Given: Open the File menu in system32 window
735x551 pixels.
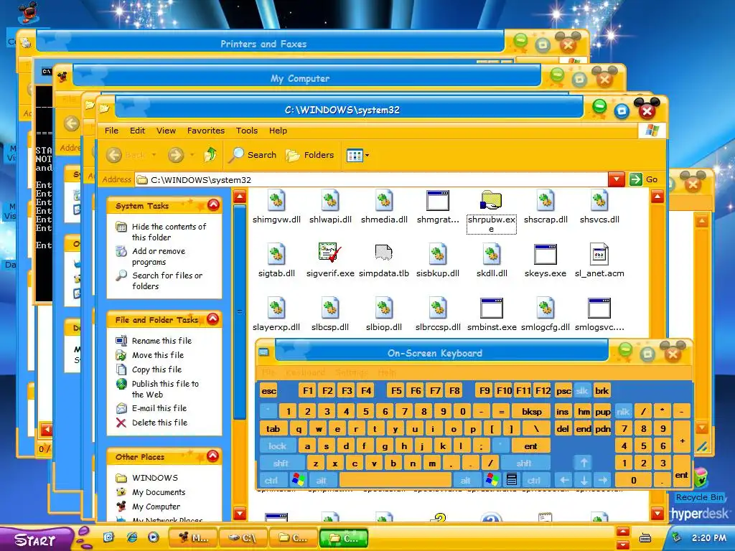Looking at the screenshot, I should point(111,131).
